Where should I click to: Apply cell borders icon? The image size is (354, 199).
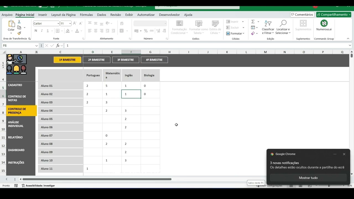58,31
